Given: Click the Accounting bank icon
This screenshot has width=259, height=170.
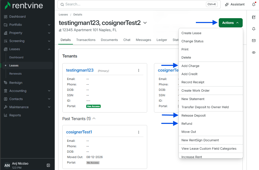Looking at the screenshot, I should (x=6, y=91).
